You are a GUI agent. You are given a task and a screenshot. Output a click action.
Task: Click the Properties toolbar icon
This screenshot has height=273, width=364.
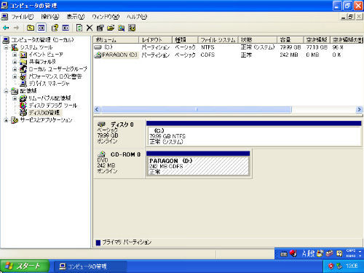[x=100, y=28]
